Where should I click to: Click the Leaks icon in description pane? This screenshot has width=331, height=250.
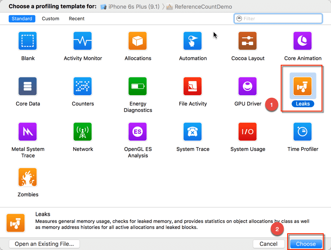point(15,223)
